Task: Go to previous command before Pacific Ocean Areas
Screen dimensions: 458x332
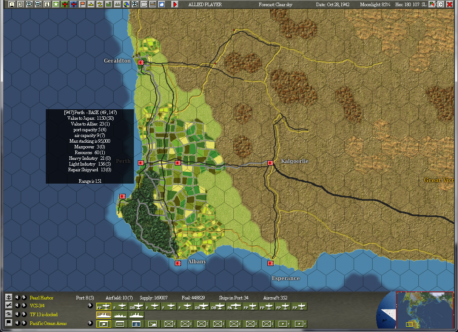Action: pyautogui.click(x=18, y=323)
